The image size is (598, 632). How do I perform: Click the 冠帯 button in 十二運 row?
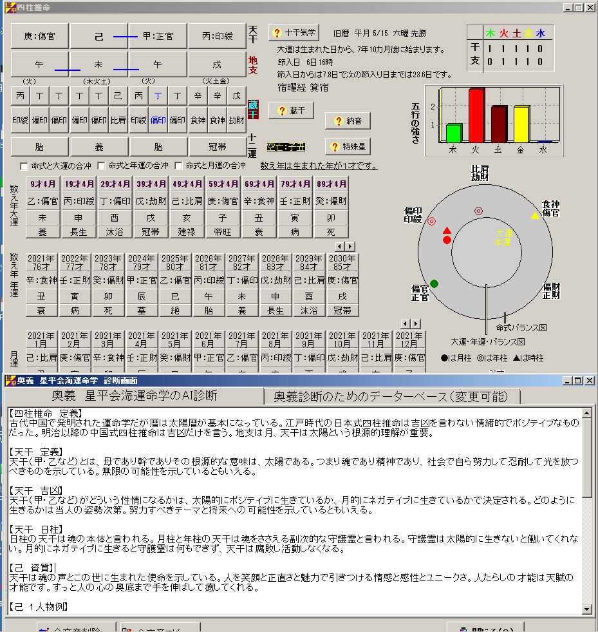coord(217,147)
